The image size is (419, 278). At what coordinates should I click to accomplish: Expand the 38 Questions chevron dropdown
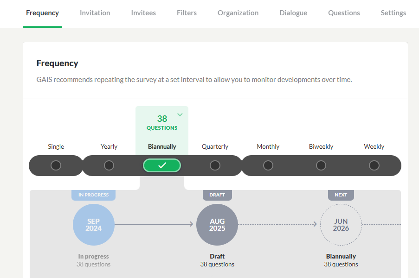click(180, 115)
